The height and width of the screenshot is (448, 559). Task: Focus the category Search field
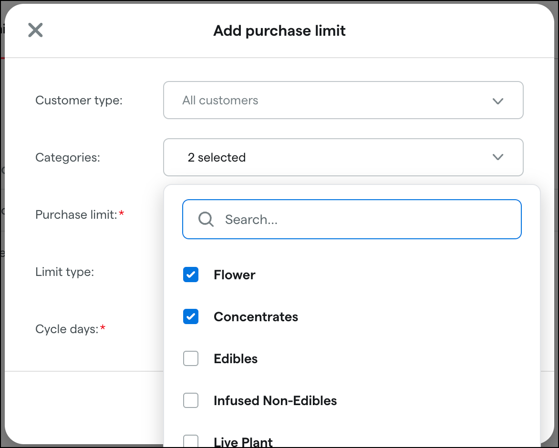coord(352,219)
